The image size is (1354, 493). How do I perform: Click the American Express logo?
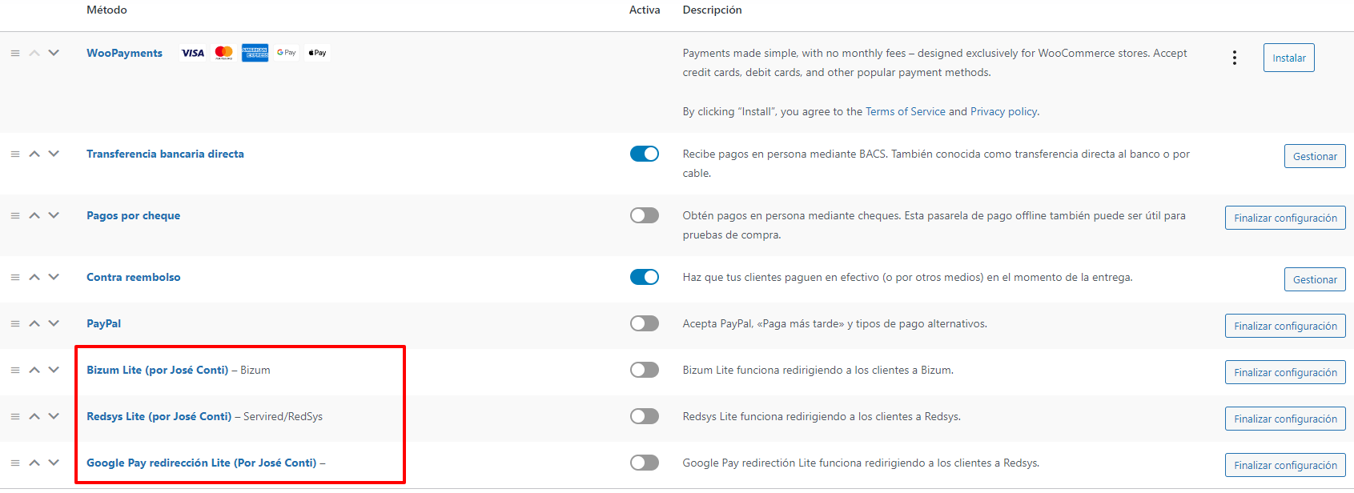click(255, 53)
